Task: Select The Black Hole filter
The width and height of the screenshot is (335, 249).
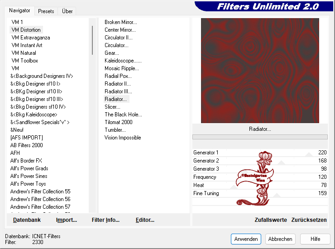Action: click(x=123, y=115)
